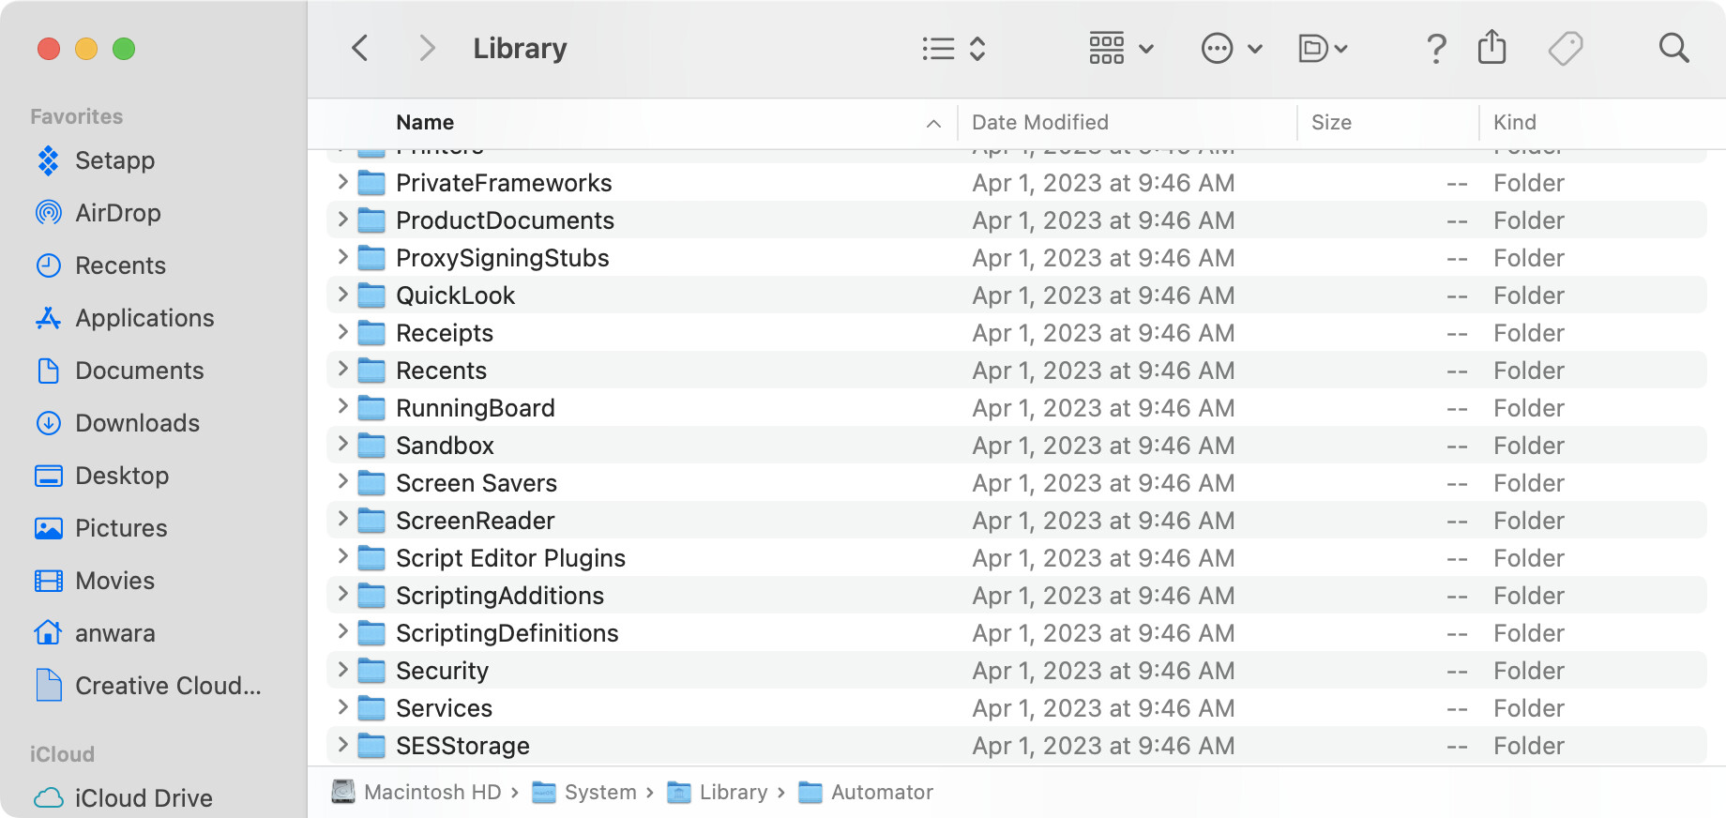Open AirDrop from the sidebar
Image resolution: width=1726 pixels, height=818 pixels.
117,213
